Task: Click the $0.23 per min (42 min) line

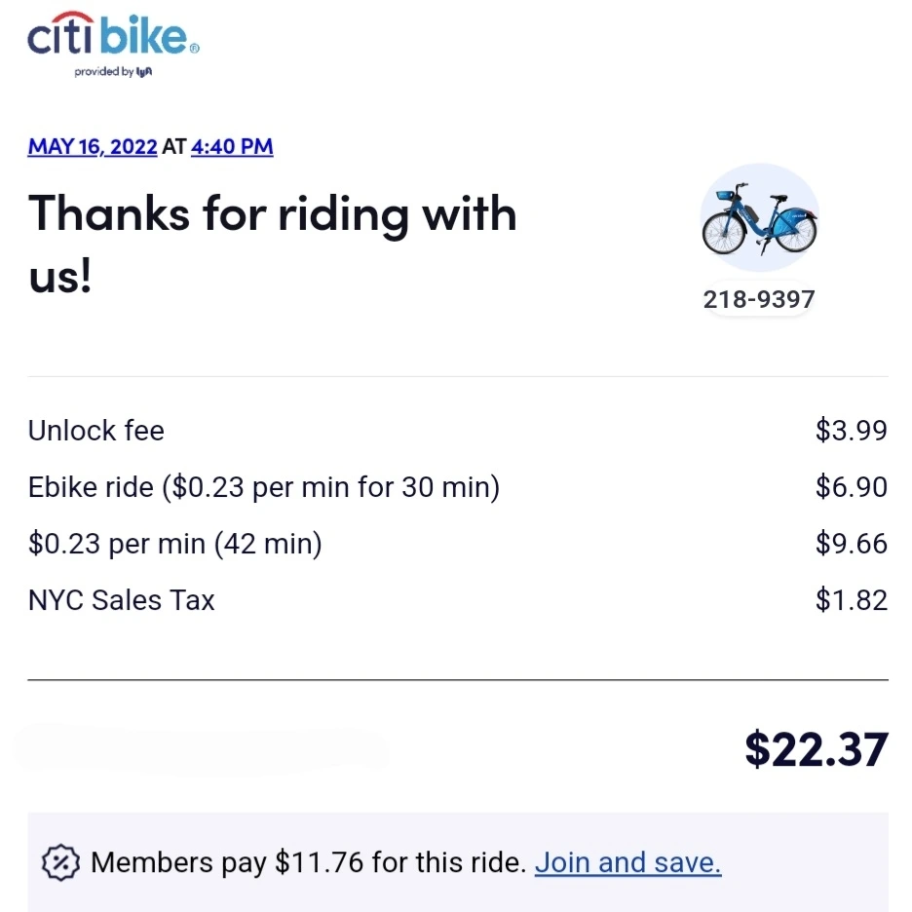Action: (x=174, y=543)
